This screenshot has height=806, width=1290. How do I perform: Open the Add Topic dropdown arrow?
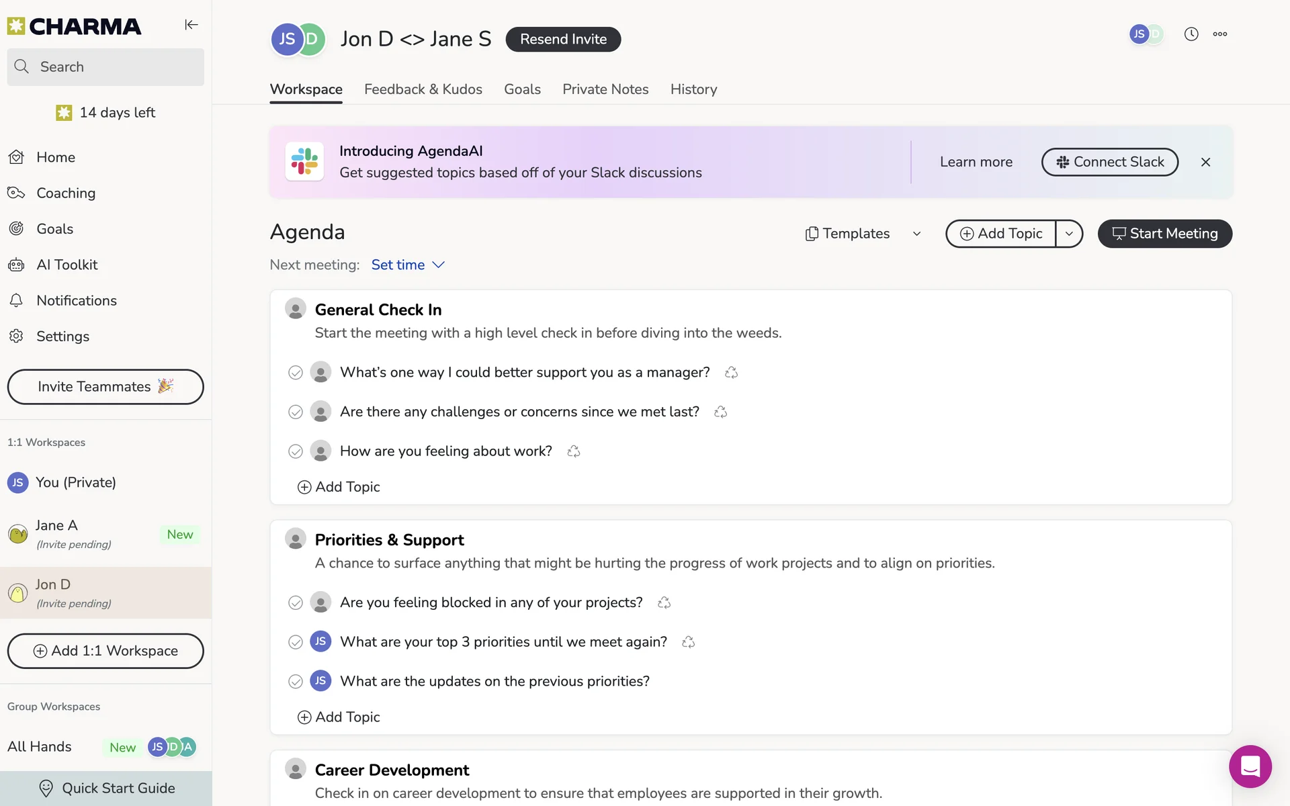(x=1069, y=234)
